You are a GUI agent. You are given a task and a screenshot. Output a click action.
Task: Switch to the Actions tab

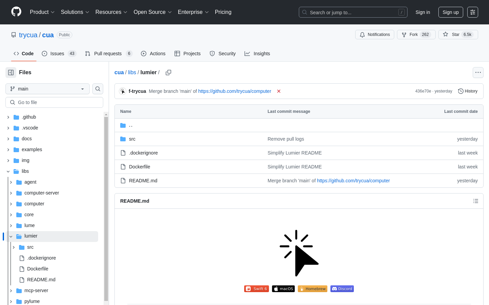153,54
